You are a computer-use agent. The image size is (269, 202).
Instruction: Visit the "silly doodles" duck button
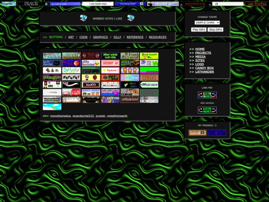[91, 63]
